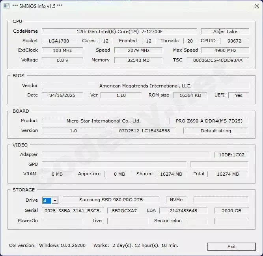Click the UEFI status field
The height and width of the screenshot is (256, 263).
tap(238, 95)
